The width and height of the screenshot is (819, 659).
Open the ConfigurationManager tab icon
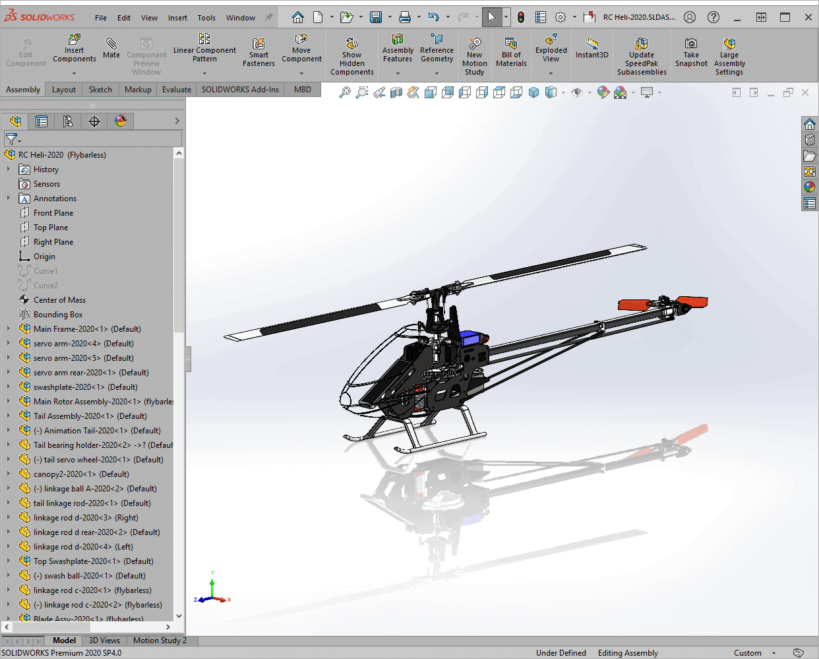click(x=68, y=121)
